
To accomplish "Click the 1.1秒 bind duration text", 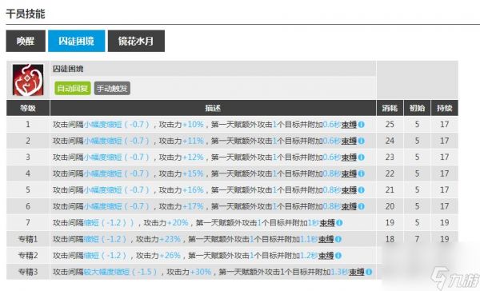I will [x=309, y=239].
